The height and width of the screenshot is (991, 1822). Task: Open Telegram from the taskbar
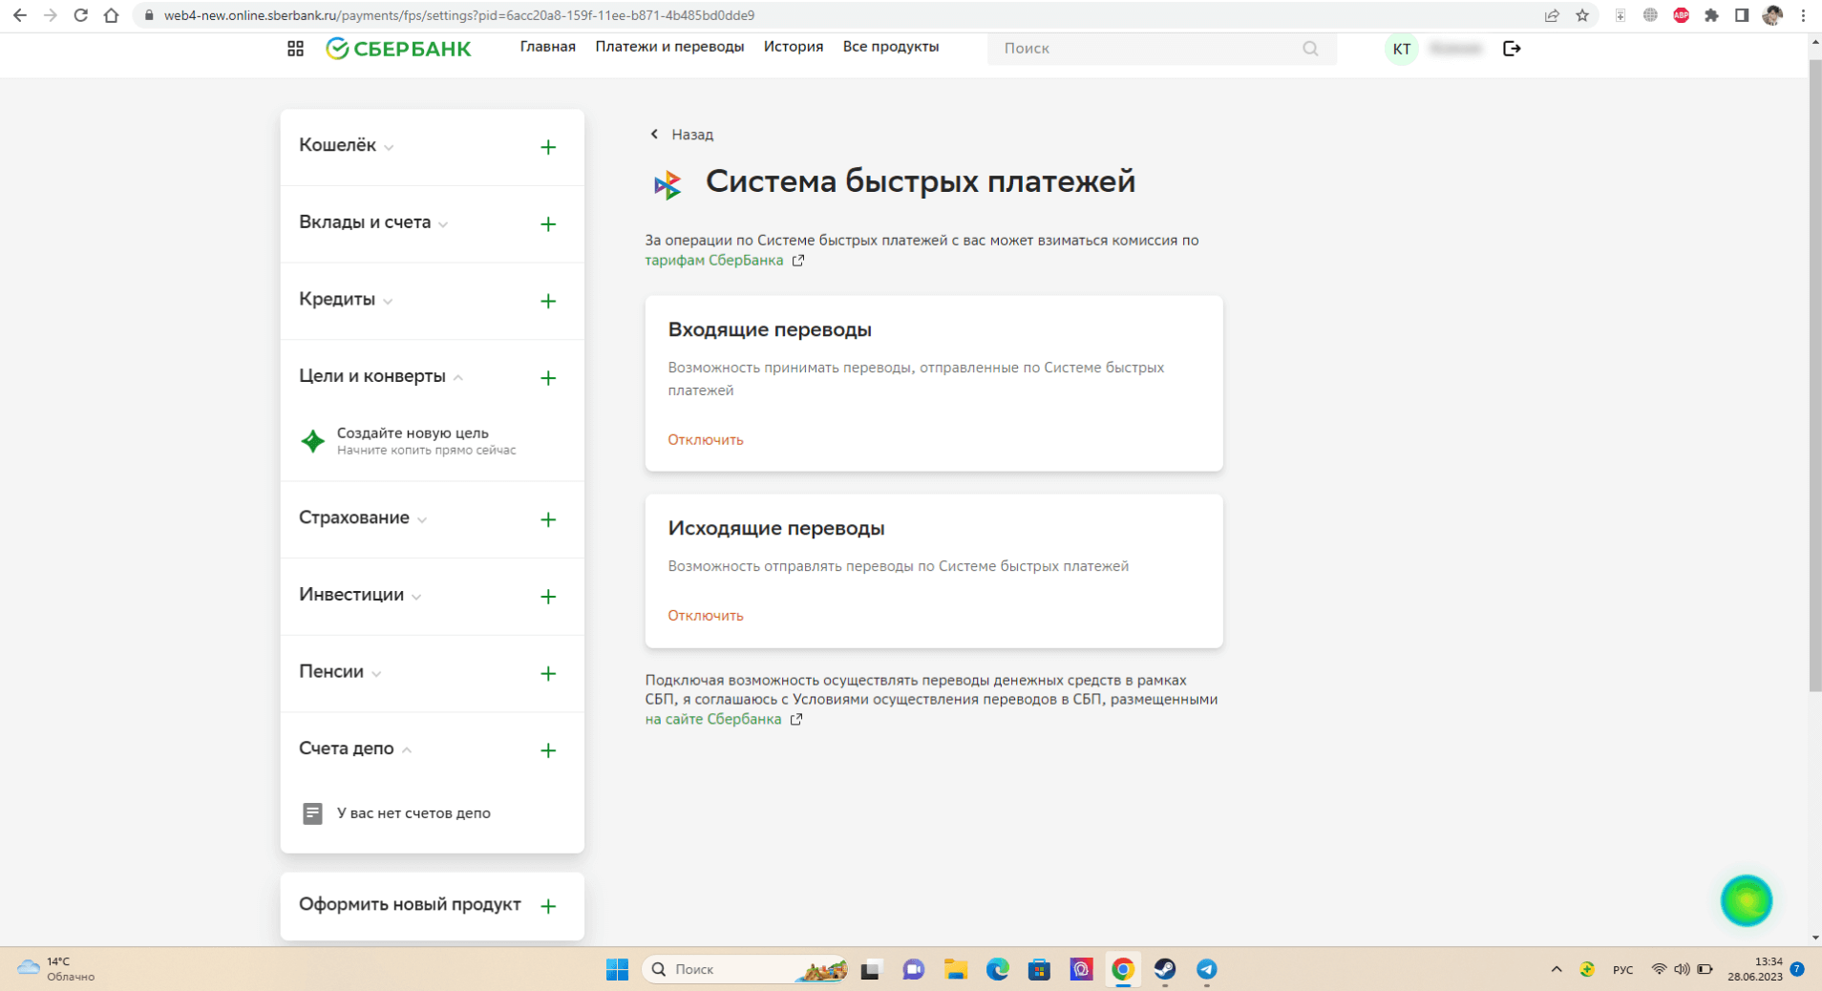pos(1206,969)
